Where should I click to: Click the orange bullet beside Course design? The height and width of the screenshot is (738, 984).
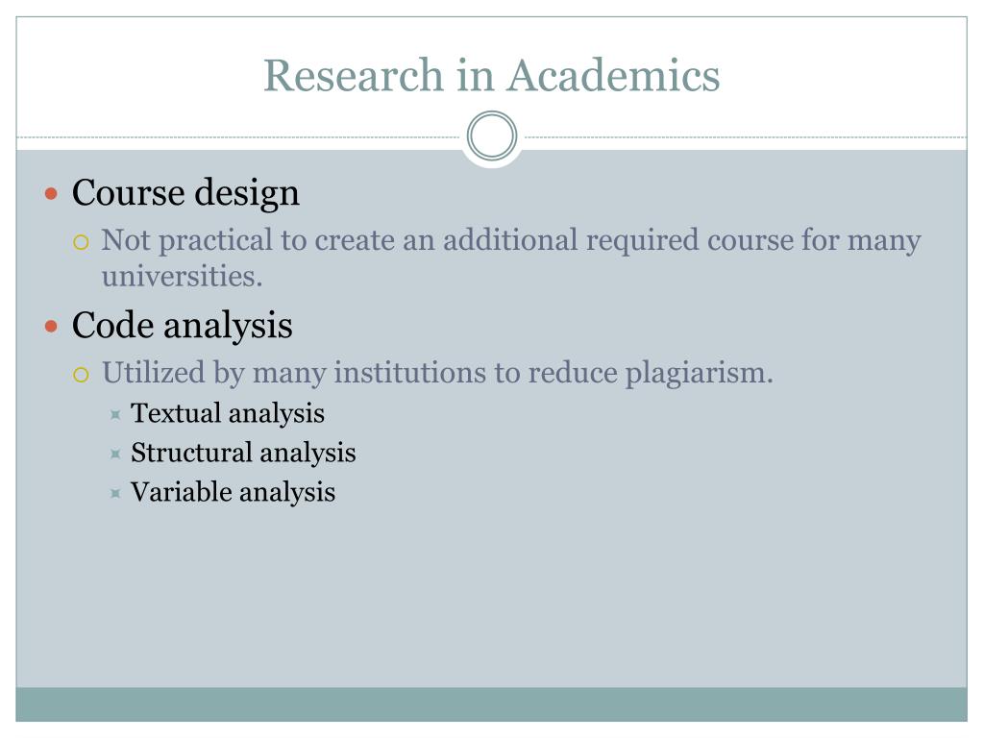(x=52, y=193)
